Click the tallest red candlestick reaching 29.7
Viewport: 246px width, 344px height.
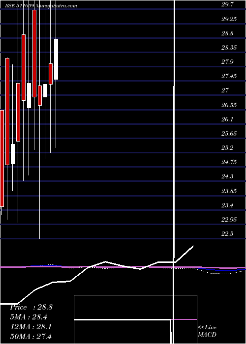pyautogui.click(x=34, y=54)
